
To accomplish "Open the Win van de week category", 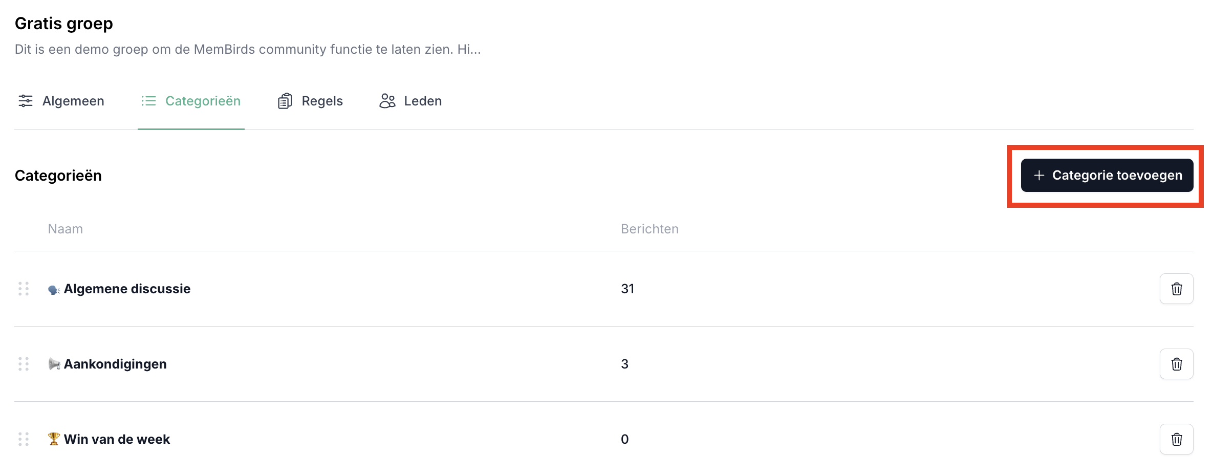I will pos(117,439).
